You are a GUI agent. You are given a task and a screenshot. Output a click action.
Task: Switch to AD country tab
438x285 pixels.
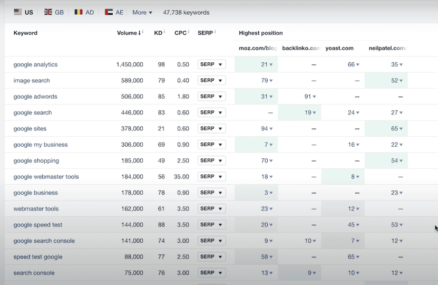point(84,12)
